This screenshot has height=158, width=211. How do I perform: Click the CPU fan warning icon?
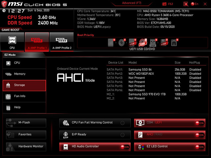pos(66,123)
